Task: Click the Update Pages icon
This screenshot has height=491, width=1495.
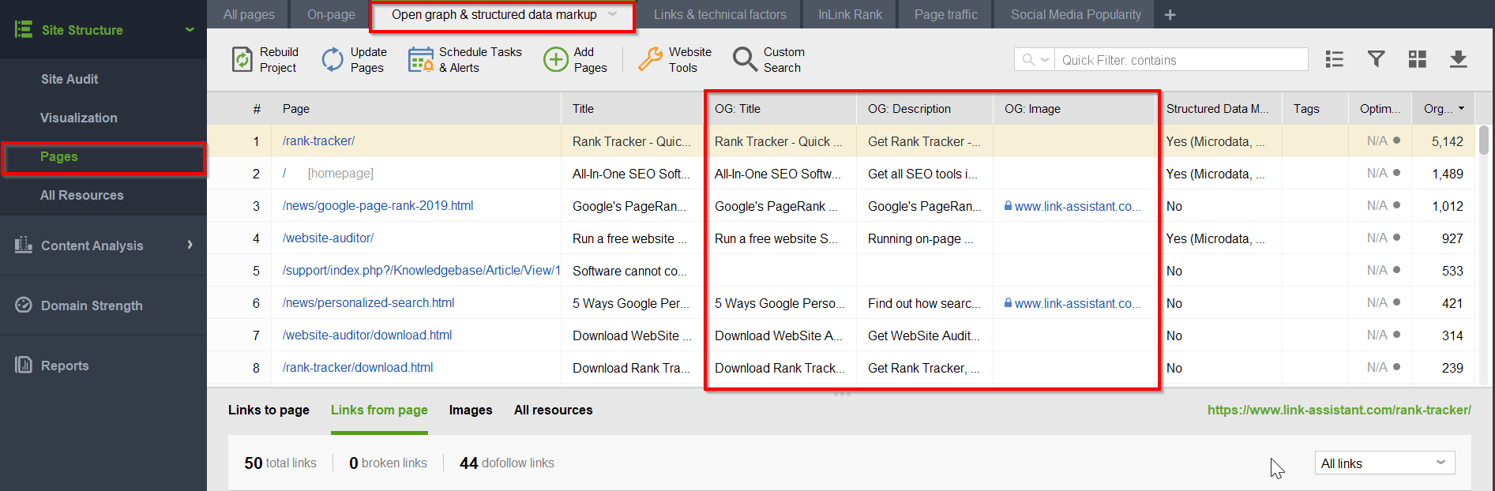Action: 332,59
